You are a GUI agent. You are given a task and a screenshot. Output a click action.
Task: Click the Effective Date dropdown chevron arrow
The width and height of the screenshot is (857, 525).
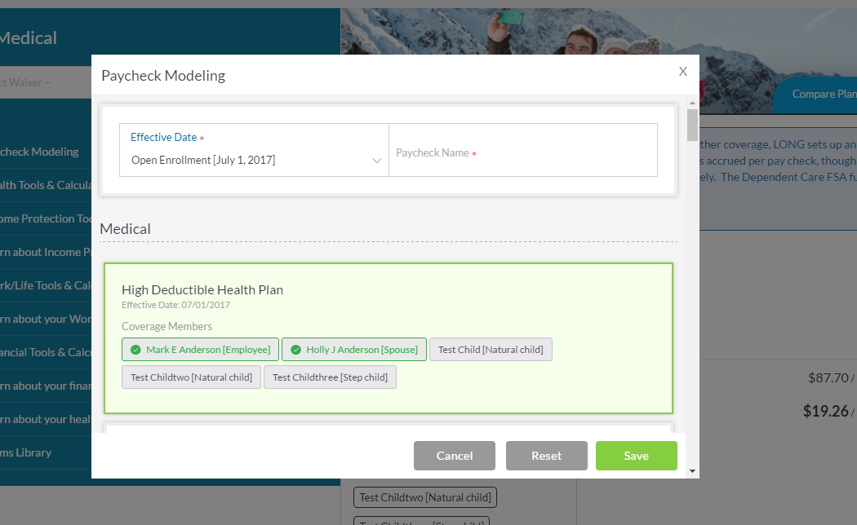(376, 161)
